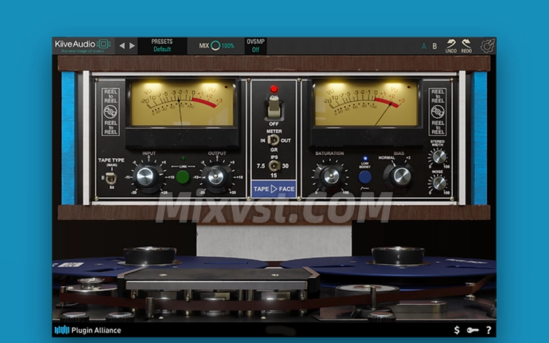Click the right tape reel hub

tap(398, 255)
